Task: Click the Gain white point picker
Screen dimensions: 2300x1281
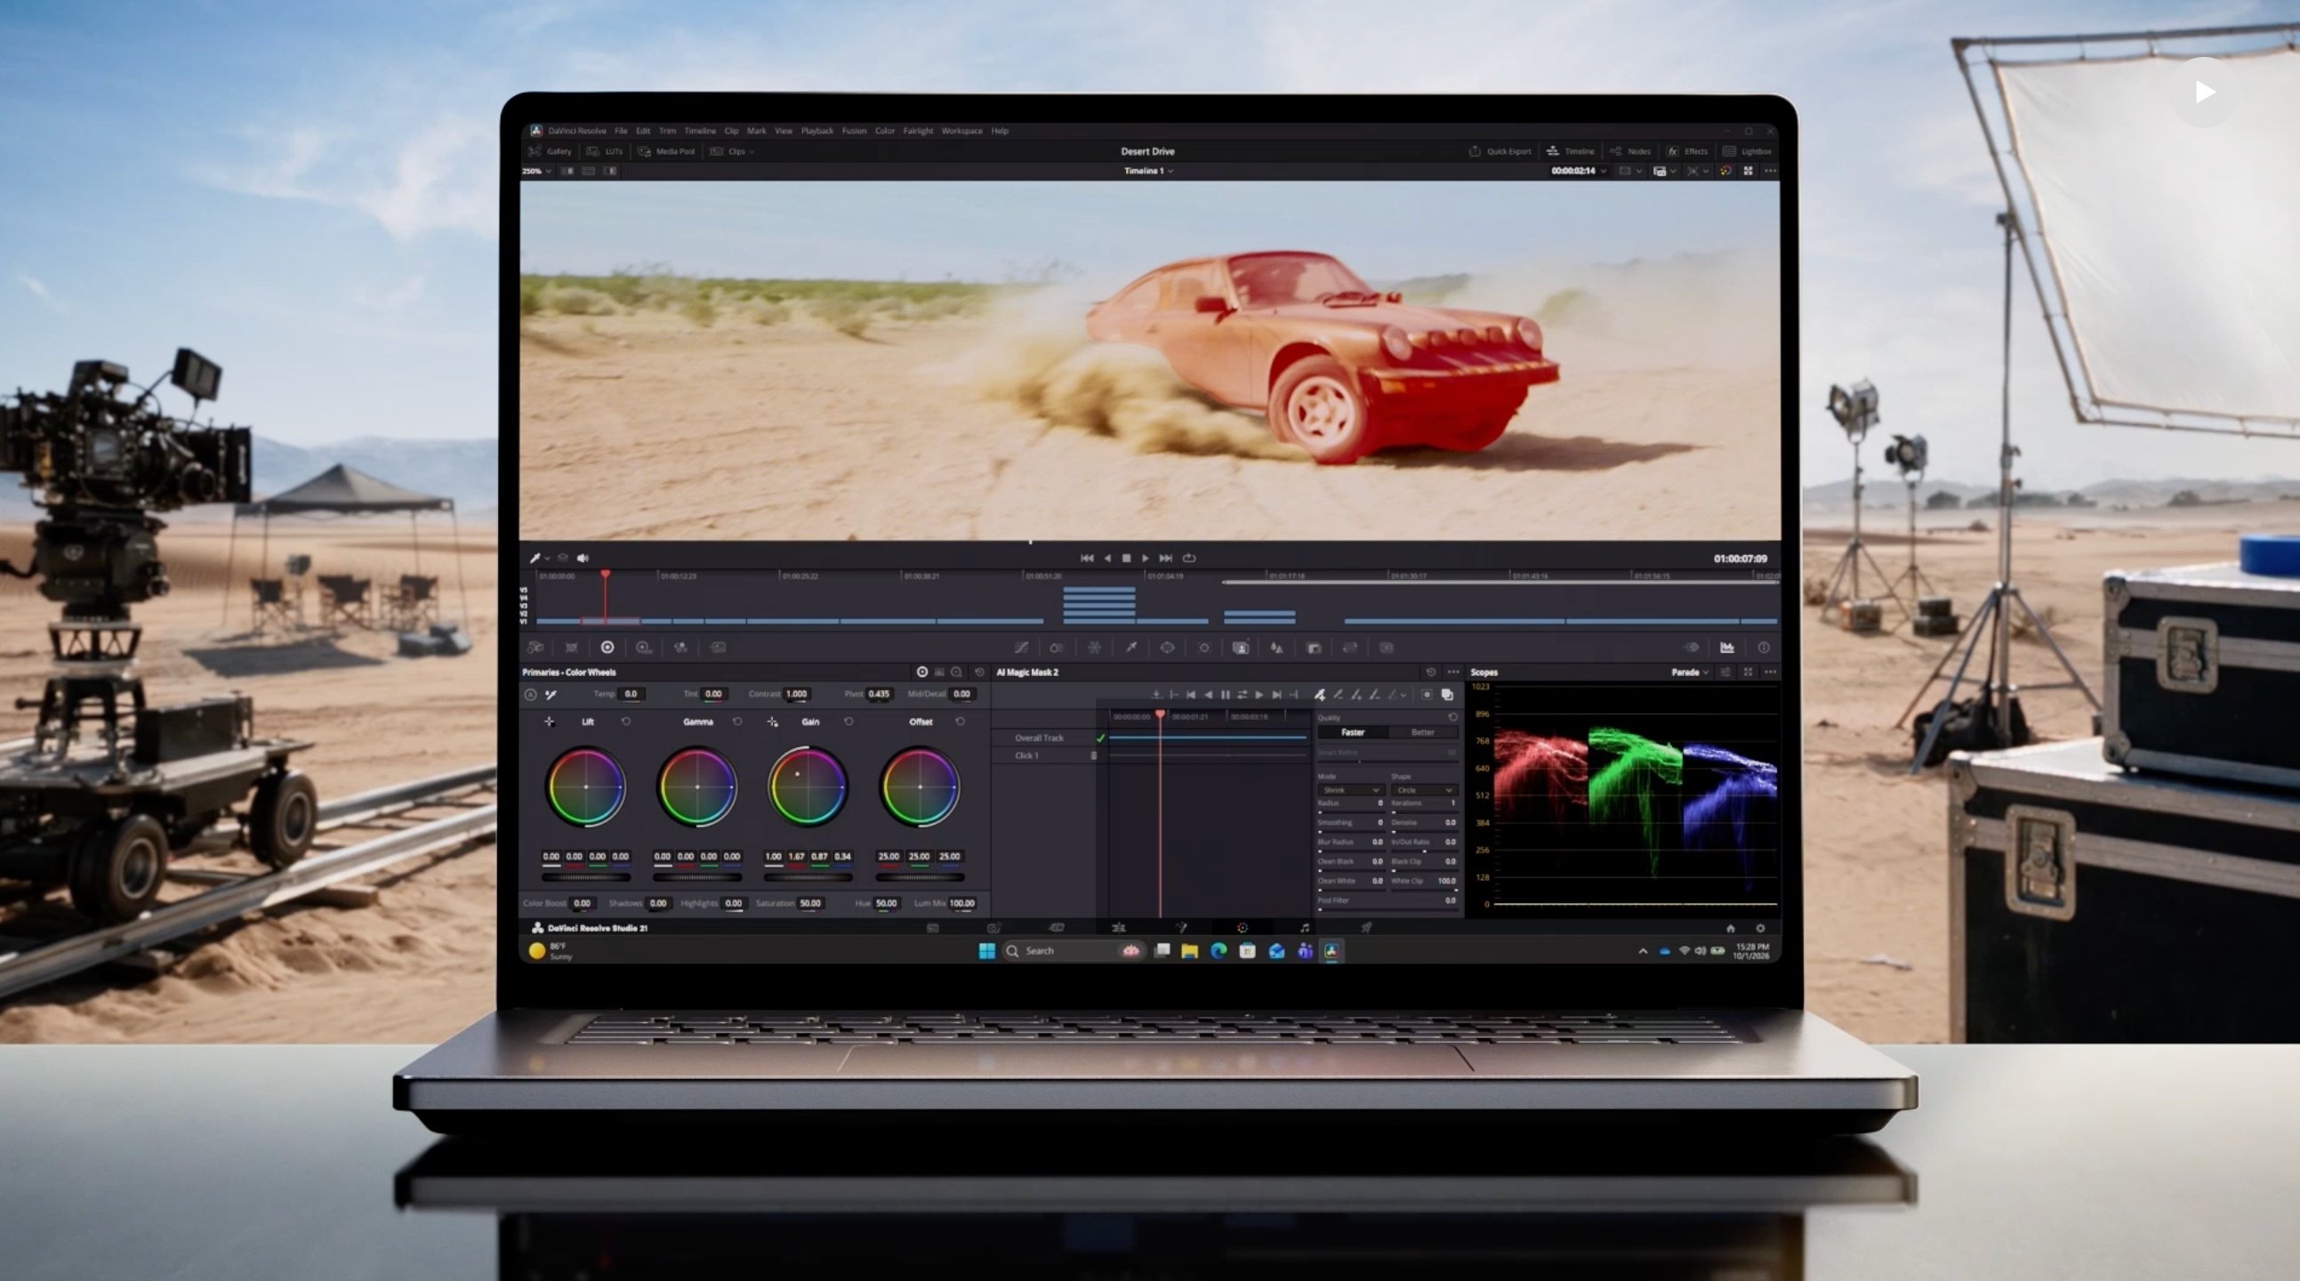Action: [772, 721]
